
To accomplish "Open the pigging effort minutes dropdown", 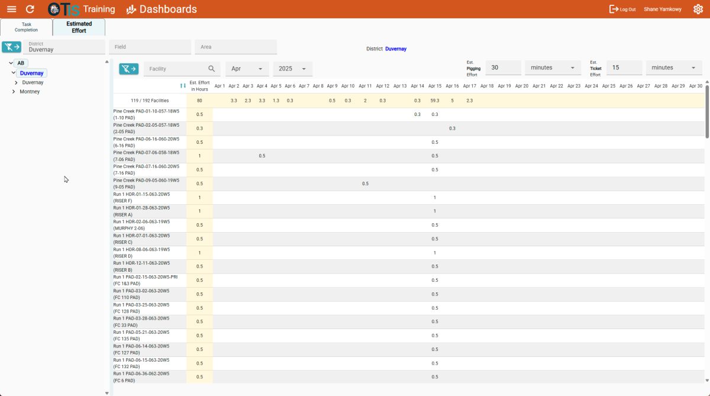I will click(x=553, y=67).
